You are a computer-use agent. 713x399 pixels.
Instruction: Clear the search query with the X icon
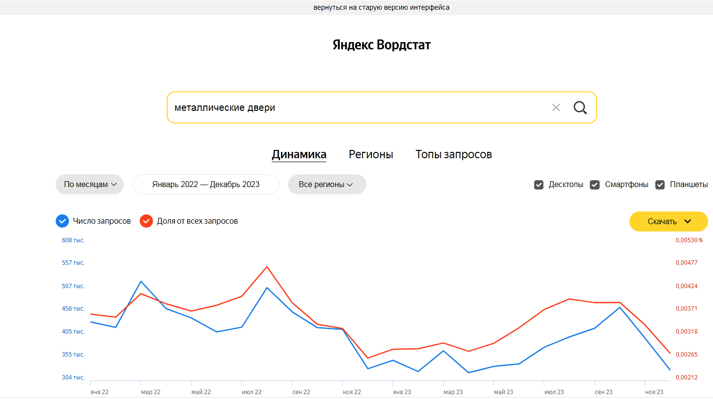[x=556, y=107]
